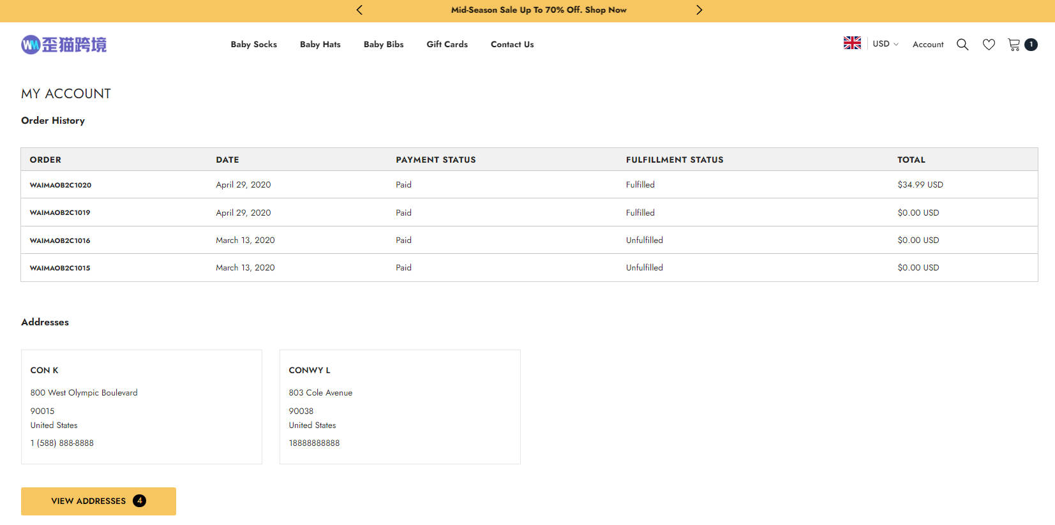This screenshot has height=525, width=1055.
Task: Click the CONWY L address name
Action: pyautogui.click(x=310, y=370)
